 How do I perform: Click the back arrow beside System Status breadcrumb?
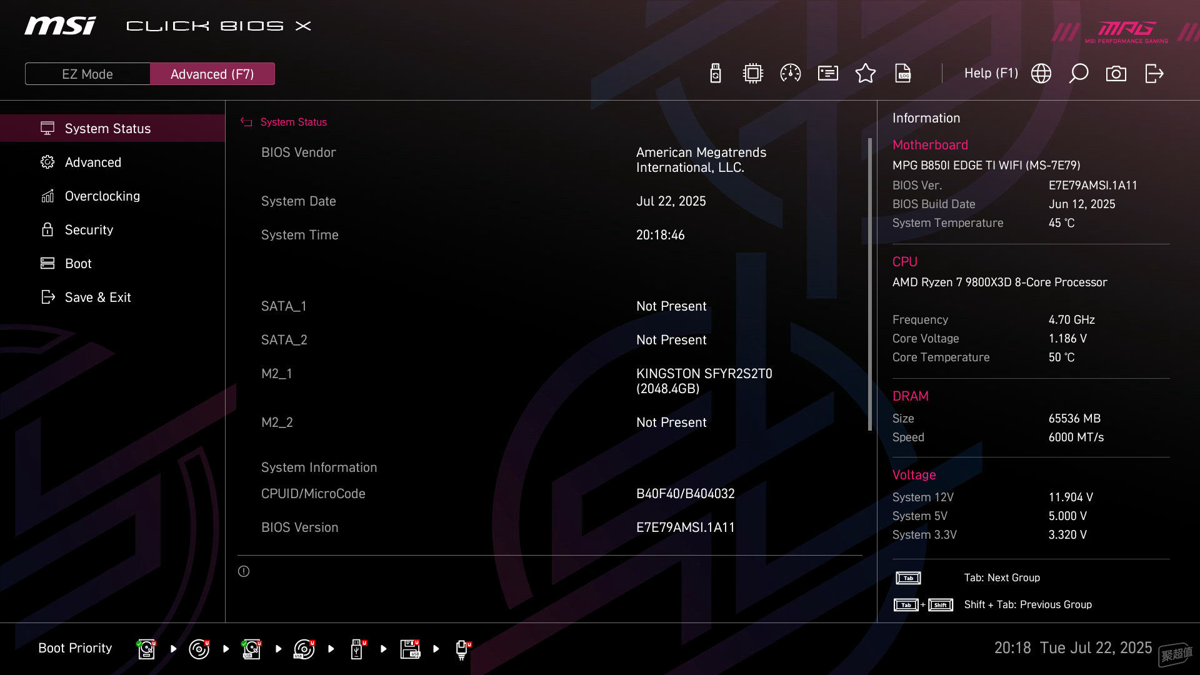point(246,122)
